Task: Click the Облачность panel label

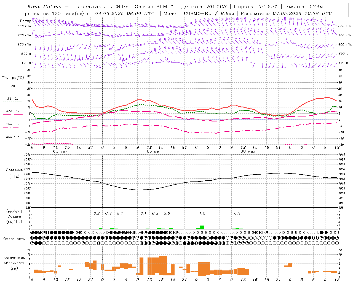Action: [x=14, y=239]
